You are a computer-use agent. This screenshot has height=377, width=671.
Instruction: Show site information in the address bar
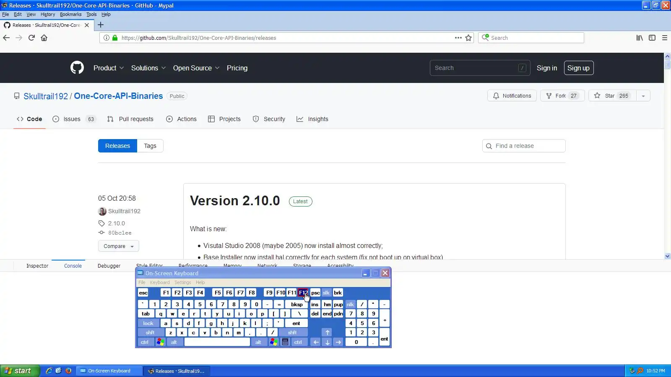[x=107, y=38]
